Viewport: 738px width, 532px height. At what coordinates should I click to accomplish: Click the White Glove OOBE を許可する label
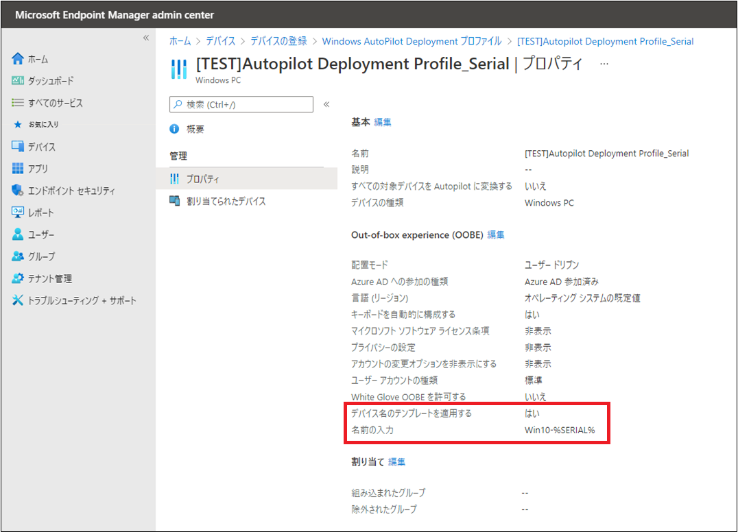coord(409,397)
